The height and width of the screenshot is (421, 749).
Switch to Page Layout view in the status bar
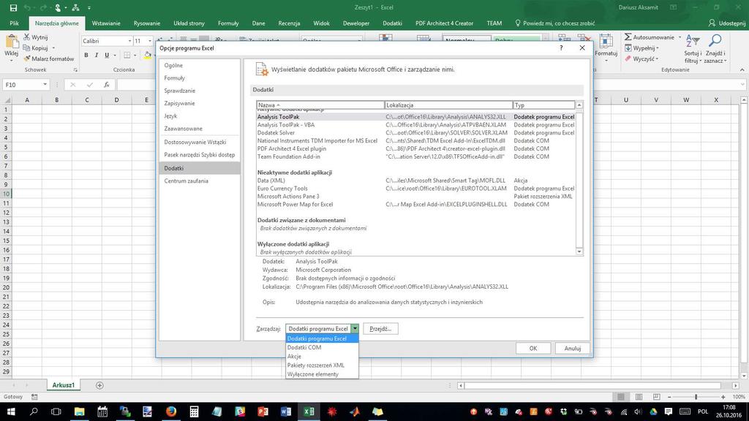click(639, 397)
